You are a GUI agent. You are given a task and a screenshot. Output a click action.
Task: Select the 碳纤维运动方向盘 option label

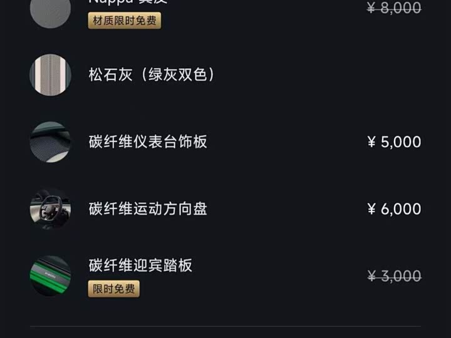point(148,209)
